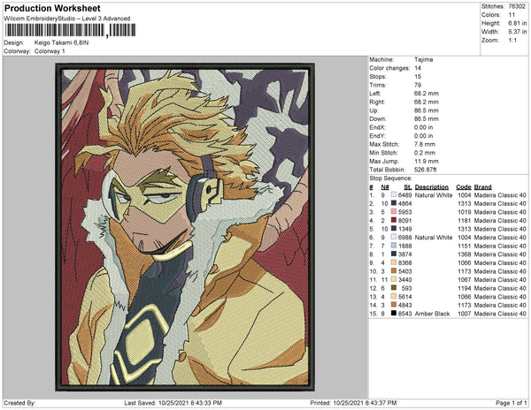Click the Max Stitch value '7.8 mm'
Viewport: 531px width, 410px height.
point(425,144)
